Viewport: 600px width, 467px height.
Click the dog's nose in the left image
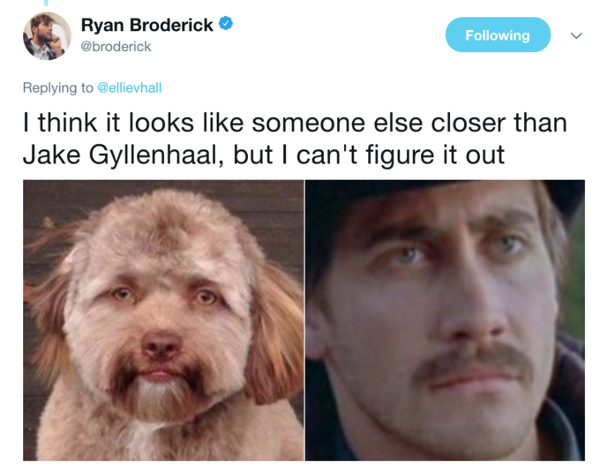161,344
